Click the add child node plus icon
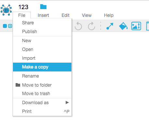149x135 pixels. click(10, 26)
